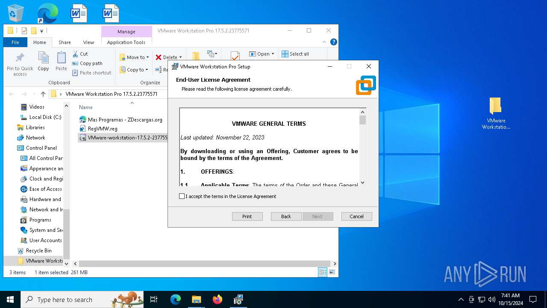Go Back in the VMware setup wizard
This screenshot has height=308, width=547.
click(x=286, y=216)
